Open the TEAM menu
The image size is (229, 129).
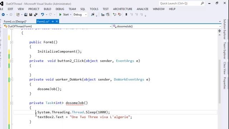point(72,9)
